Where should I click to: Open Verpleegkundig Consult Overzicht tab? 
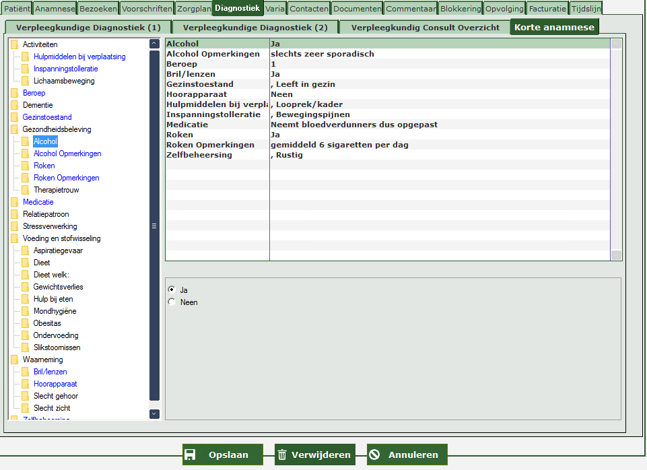tap(425, 28)
